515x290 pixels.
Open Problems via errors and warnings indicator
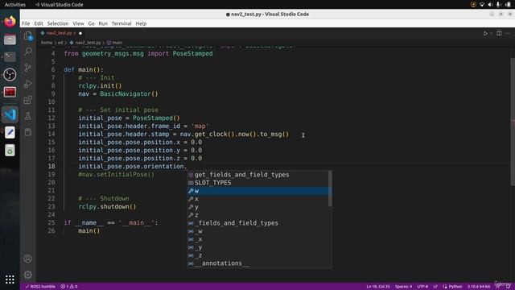[x=69, y=287]
